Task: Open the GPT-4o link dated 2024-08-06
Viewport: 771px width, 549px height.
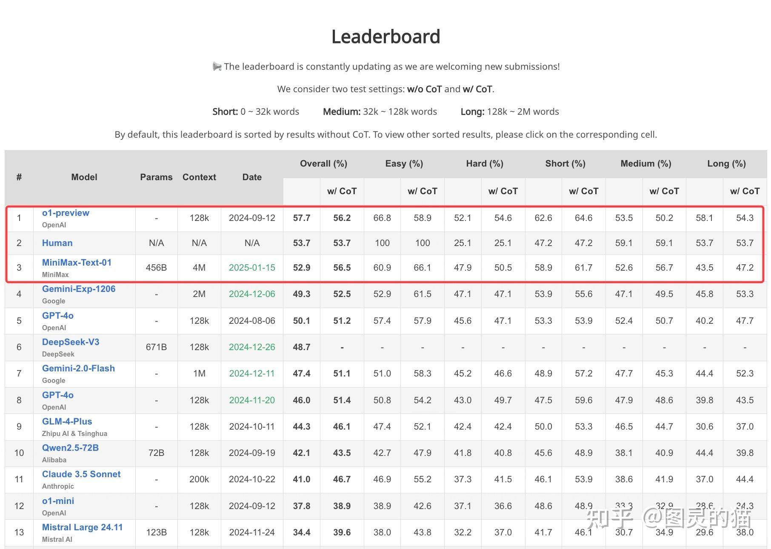Action: (58, 316)
